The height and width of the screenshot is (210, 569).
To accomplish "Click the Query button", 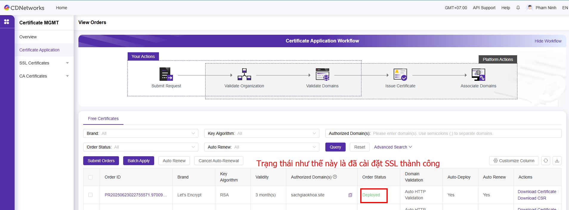I will [x=335, y=147].
